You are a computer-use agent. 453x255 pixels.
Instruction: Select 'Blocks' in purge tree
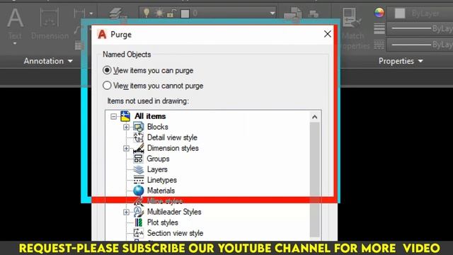point(157,127)
